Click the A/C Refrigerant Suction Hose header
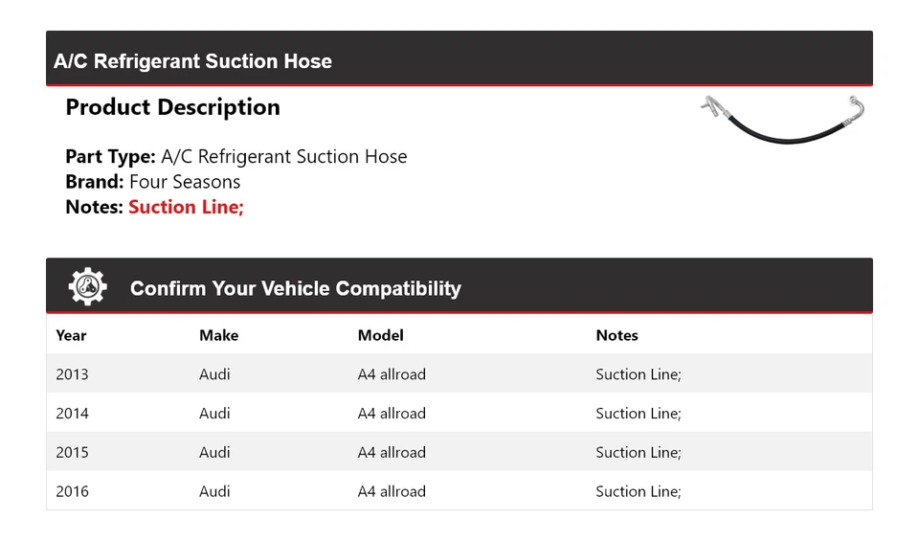The image size is (919, 541). point(192,61)
